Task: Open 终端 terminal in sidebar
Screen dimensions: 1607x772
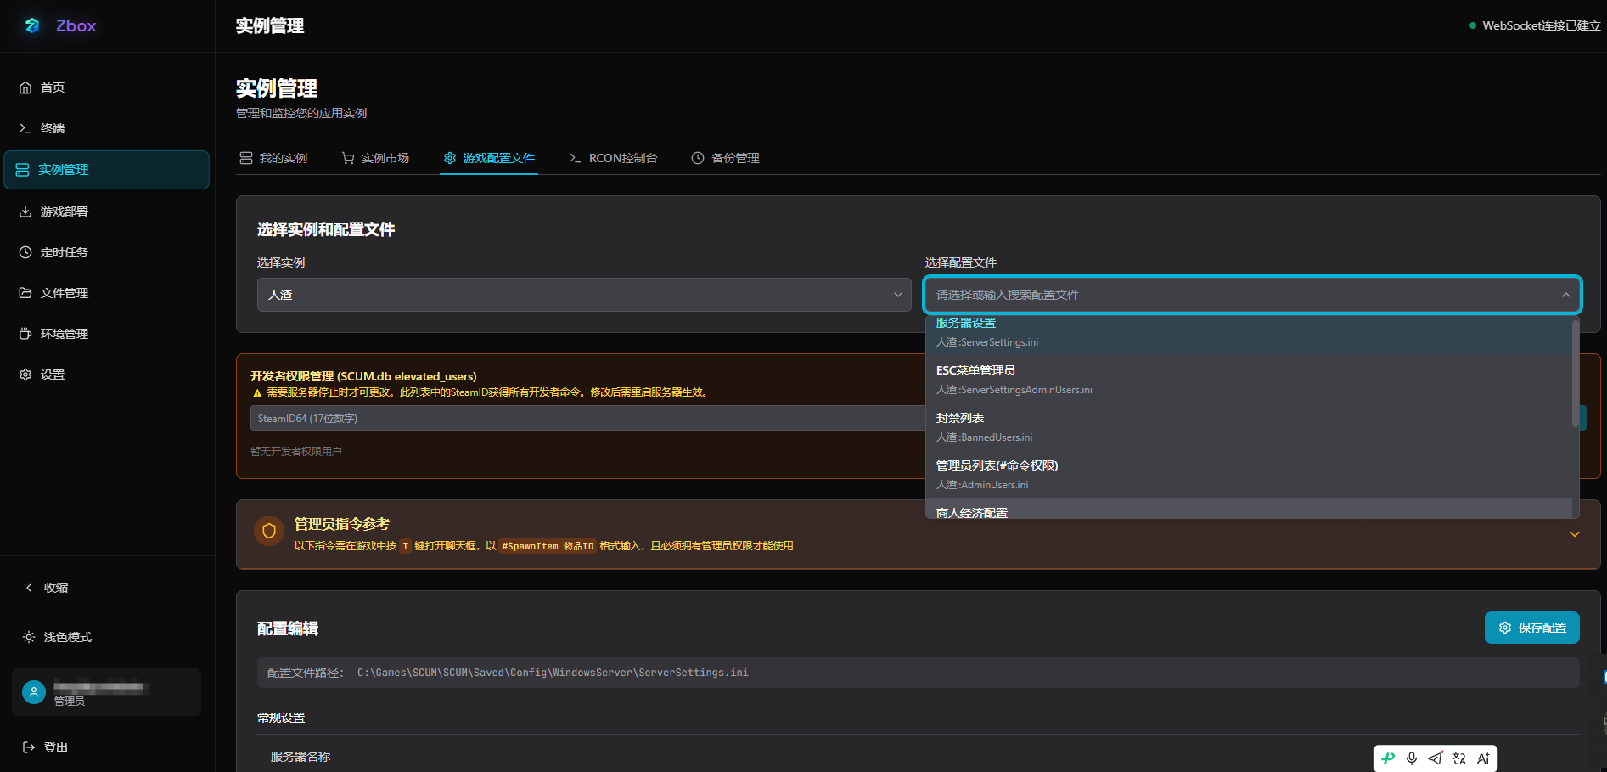Action: click(106, 128)
